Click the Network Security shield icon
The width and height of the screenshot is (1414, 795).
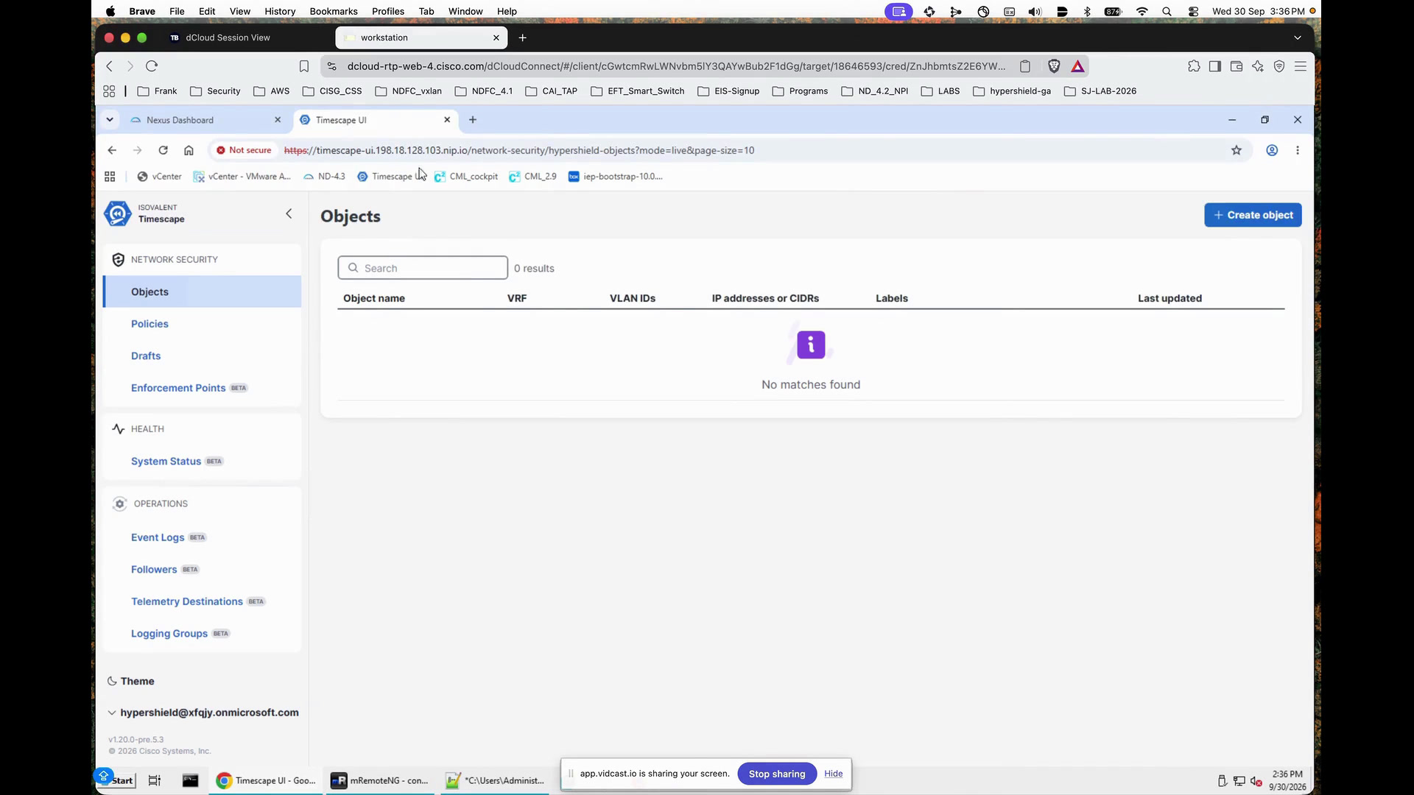click(118, 260)
